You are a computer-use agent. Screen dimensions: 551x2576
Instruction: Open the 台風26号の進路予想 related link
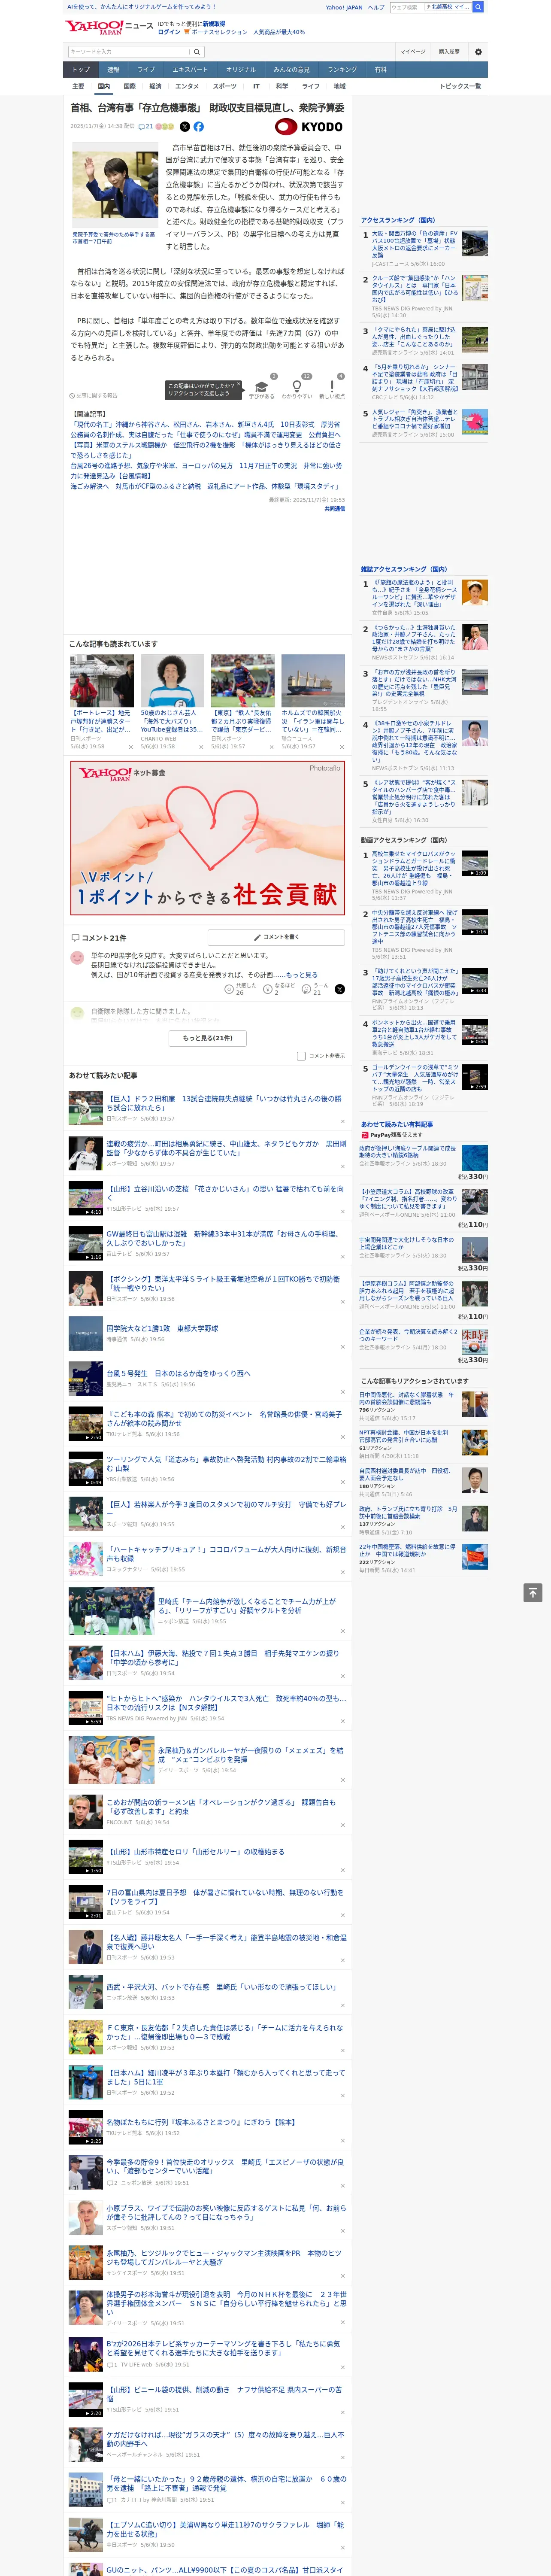coord(205,470)
